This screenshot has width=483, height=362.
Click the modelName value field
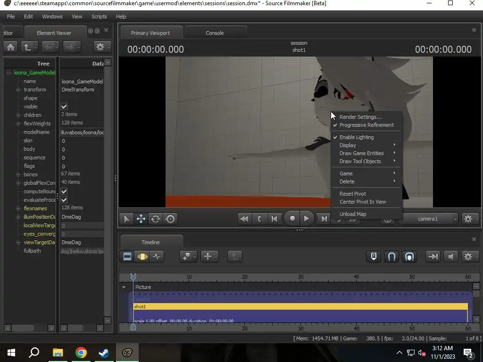(x=82, y=132)
